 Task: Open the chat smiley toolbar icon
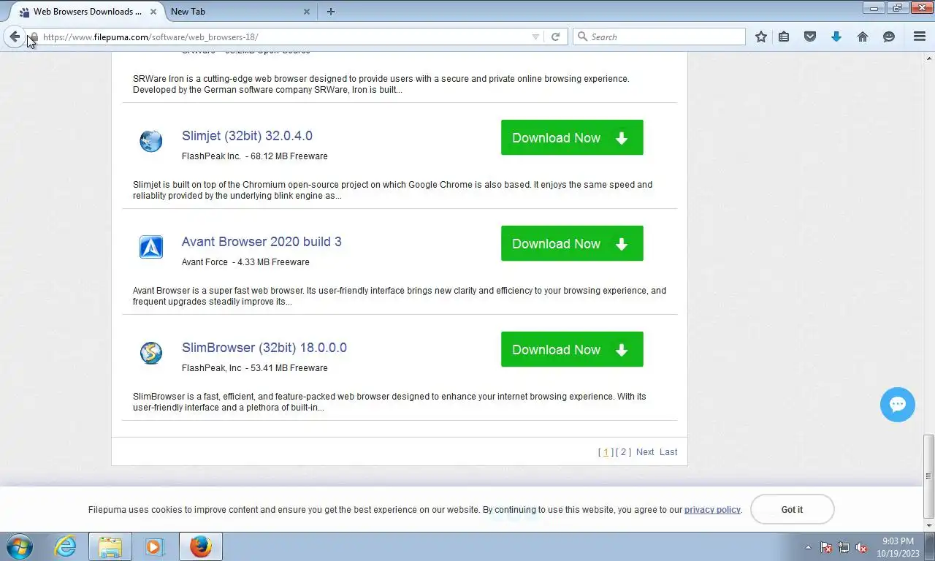pos(889,37)
